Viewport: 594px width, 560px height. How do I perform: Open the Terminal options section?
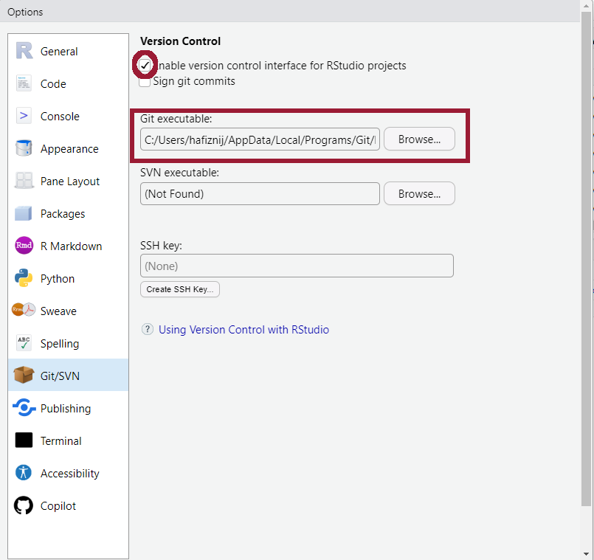61,441
